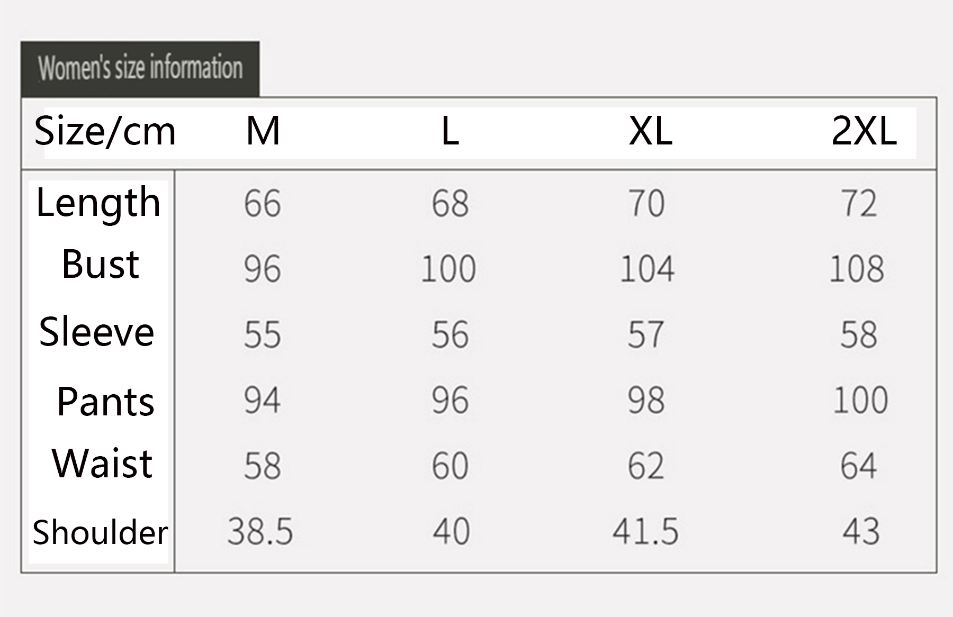
Task: Select the Bust row label
Action: (x=101, y=264)
